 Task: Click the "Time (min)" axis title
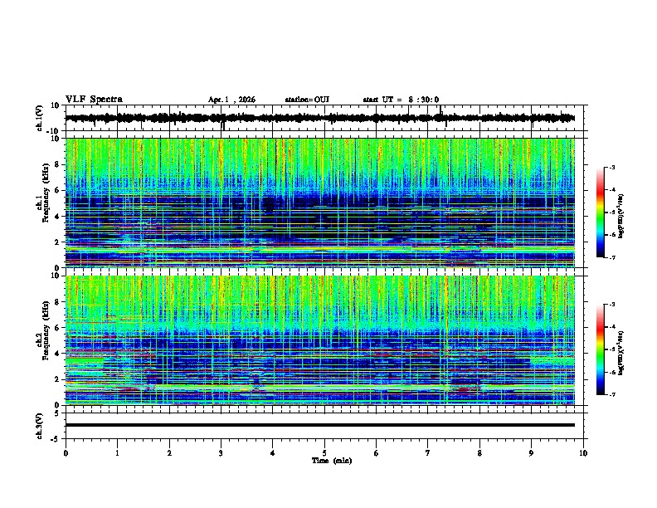[x=332, y=461]
